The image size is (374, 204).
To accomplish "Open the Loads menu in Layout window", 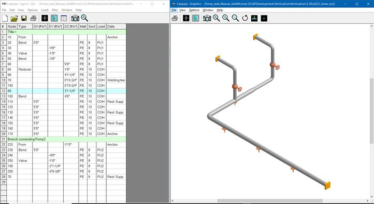I will (x=45, y=10).
